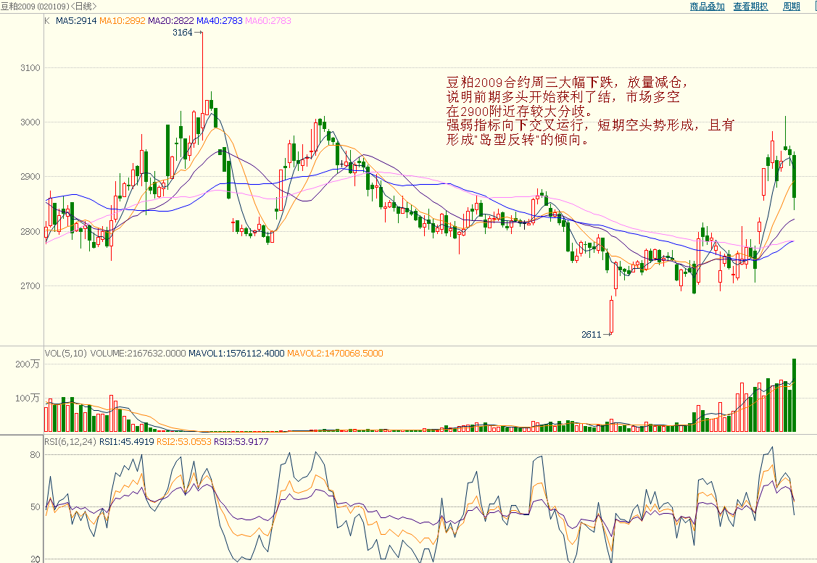Image resolution: width=817 pixels, height=563 pixels.
Task: Click the 查看期权 link
Action: (750, 7)
